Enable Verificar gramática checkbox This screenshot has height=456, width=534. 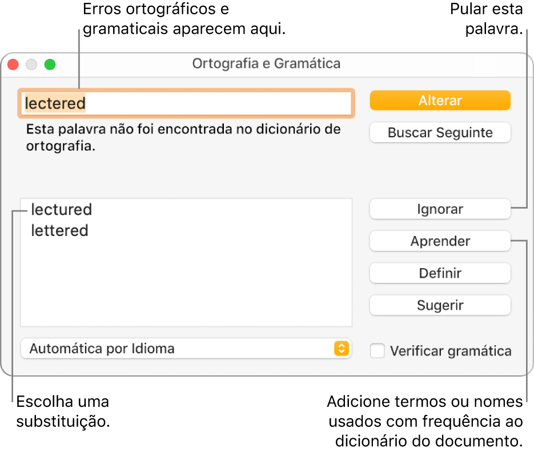tap(378, 351)
